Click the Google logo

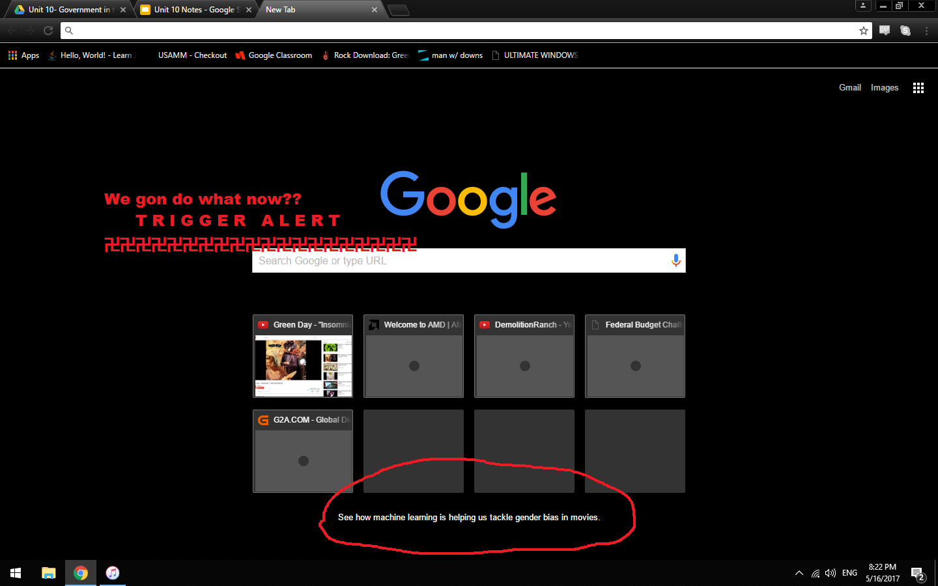point(468,199)
